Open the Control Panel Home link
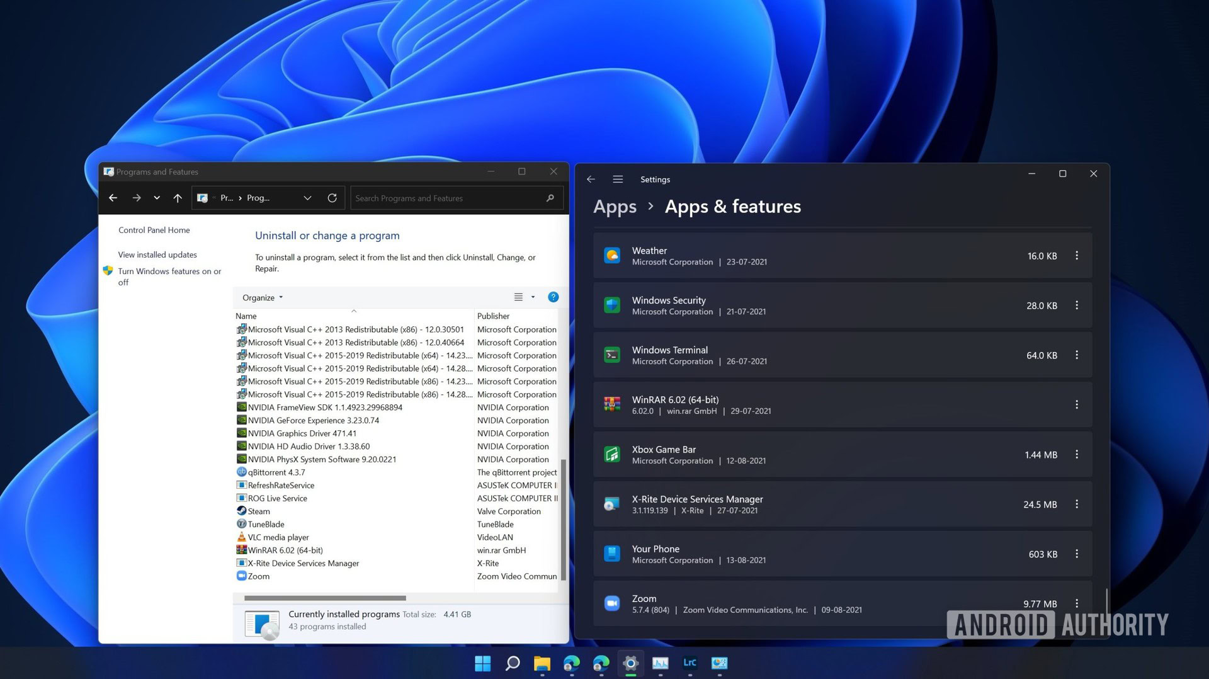This screenshot has width=1209, height=679. pyautogui.click(x=154, y=230)
